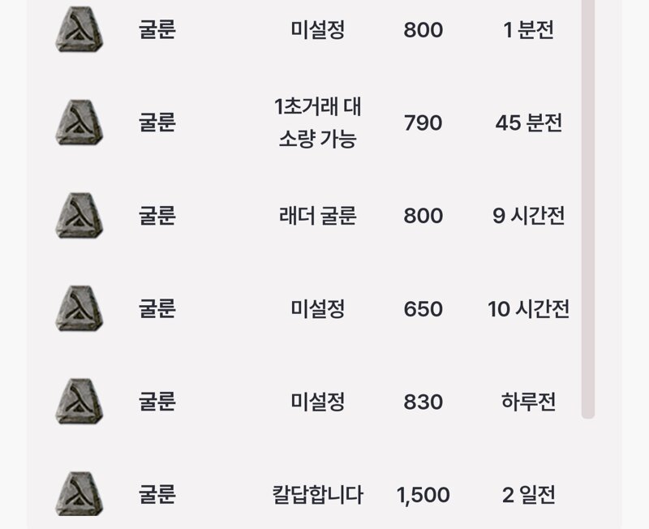Screen dimensions: 649x529
Task: Open 굴룬 item name priced 830
Action: click(157, 402)
